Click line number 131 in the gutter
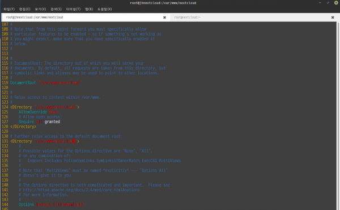The height and width of the screenshot is (210, 340). click(5, 141)
